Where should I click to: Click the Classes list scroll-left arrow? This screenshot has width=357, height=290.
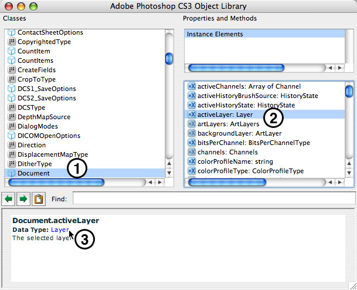click(150, 182)
